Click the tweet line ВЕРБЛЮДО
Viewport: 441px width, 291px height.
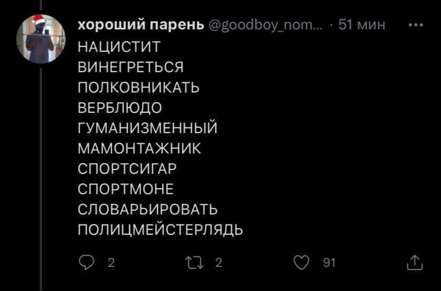120,109
